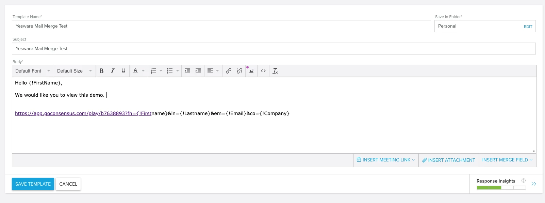The width and height of the screenshot is (545, 203).
Task: Insert a numbered list
Action: [153, 71]
